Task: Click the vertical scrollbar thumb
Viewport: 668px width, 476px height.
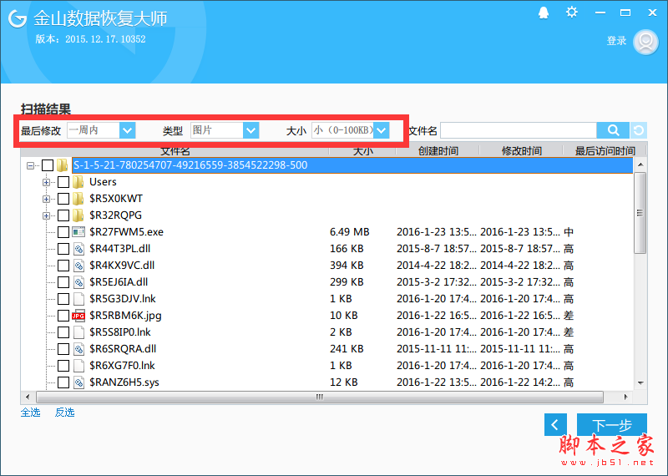Action: click(x=640, y=213)
